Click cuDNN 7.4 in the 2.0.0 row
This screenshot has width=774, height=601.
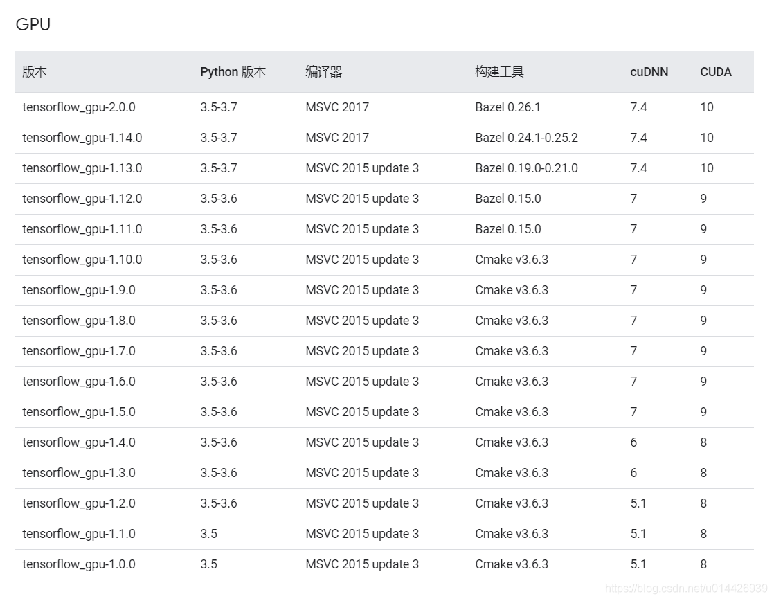click(638, 107)
